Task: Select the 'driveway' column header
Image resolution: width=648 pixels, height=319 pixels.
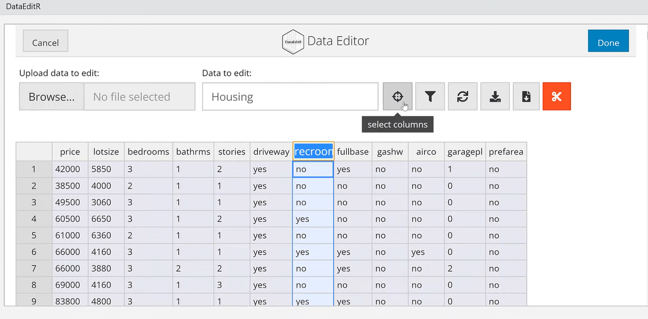Action: point(271,152)
